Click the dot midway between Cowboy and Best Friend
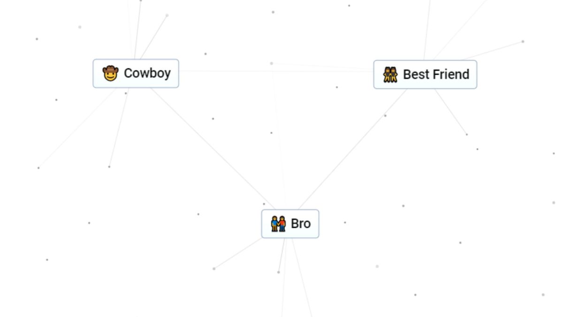Image resolution: width=563 pixels, height=317 pixels. (271, 63)
